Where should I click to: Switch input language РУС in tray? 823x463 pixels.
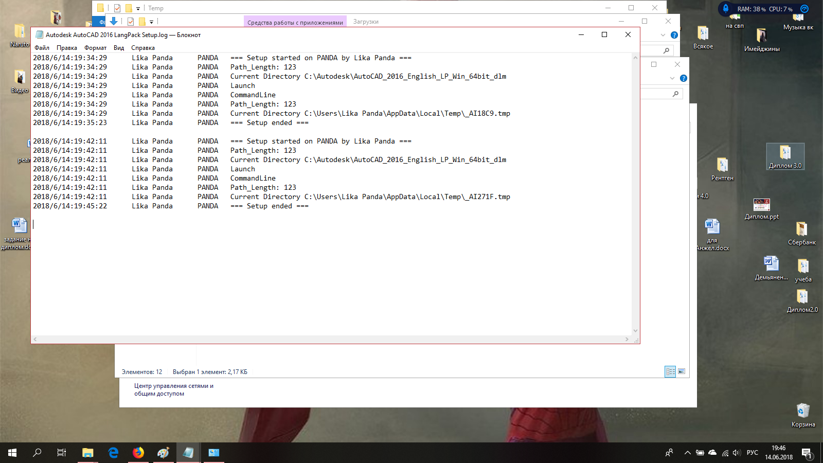(753, 453)
